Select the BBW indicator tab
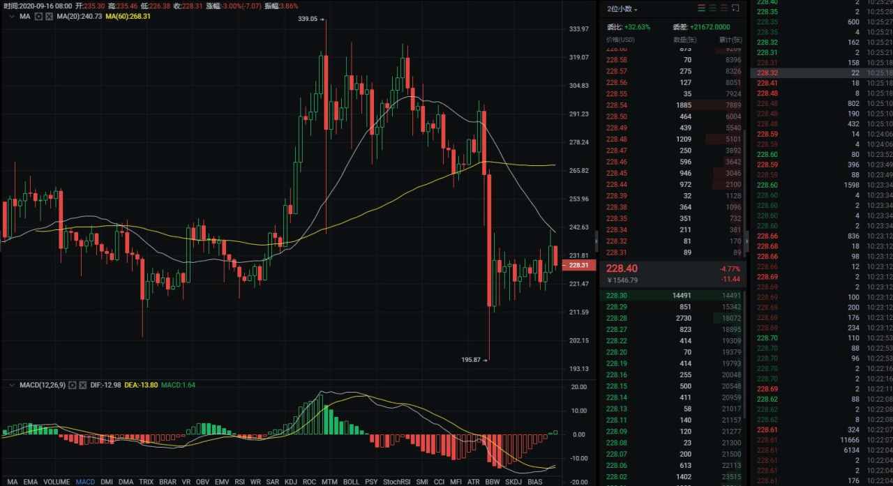Viewport: 893px width, 486px height. tap(493, 482)
